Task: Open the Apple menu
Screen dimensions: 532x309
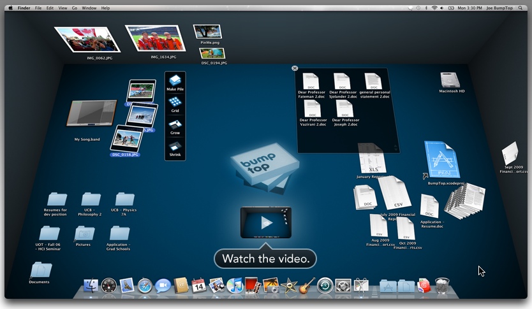Action: point(11,8)
